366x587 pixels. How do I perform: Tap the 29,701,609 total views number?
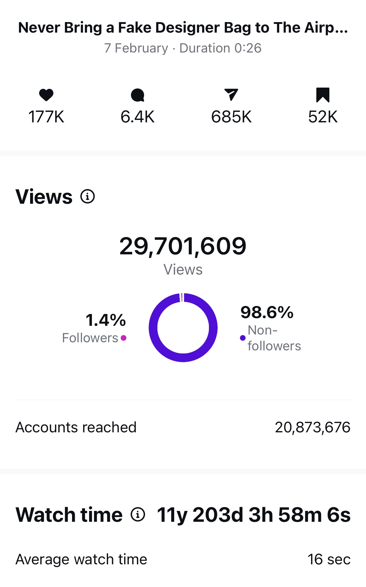tap(183, 246)
